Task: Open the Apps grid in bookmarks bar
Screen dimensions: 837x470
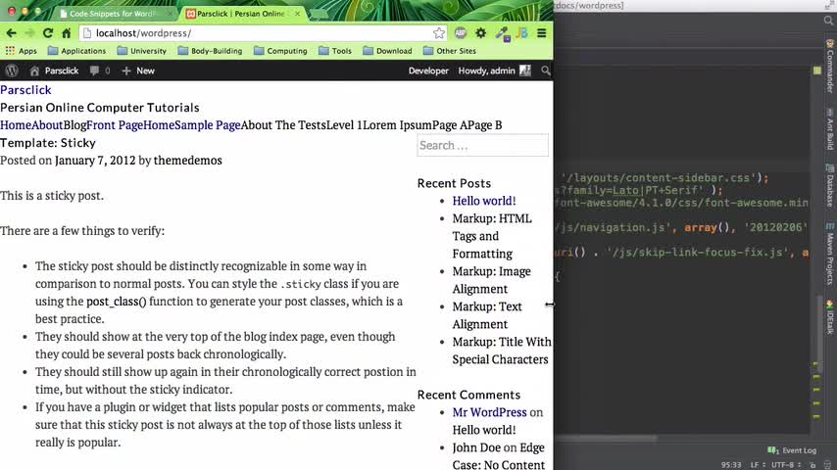Action: pos(21,51)
